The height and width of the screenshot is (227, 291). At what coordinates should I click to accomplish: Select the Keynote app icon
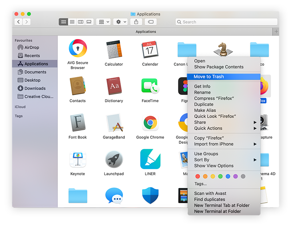click(x=78, y=159)
